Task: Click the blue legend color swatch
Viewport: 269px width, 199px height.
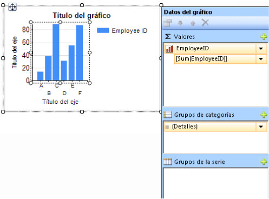Action: coord(103,30)
